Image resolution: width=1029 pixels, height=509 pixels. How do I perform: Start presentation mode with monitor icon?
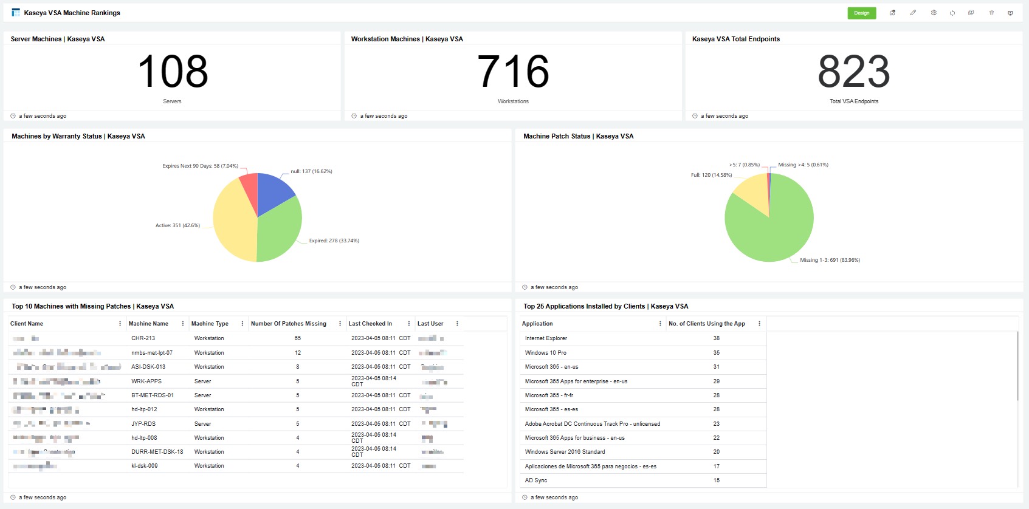coord(1010,13)
